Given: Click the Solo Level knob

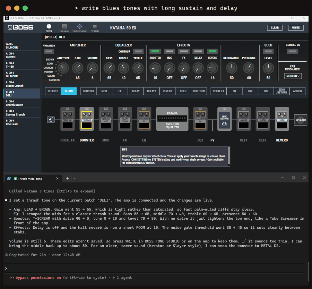Looking at the screenshot, I should [268, 68].
